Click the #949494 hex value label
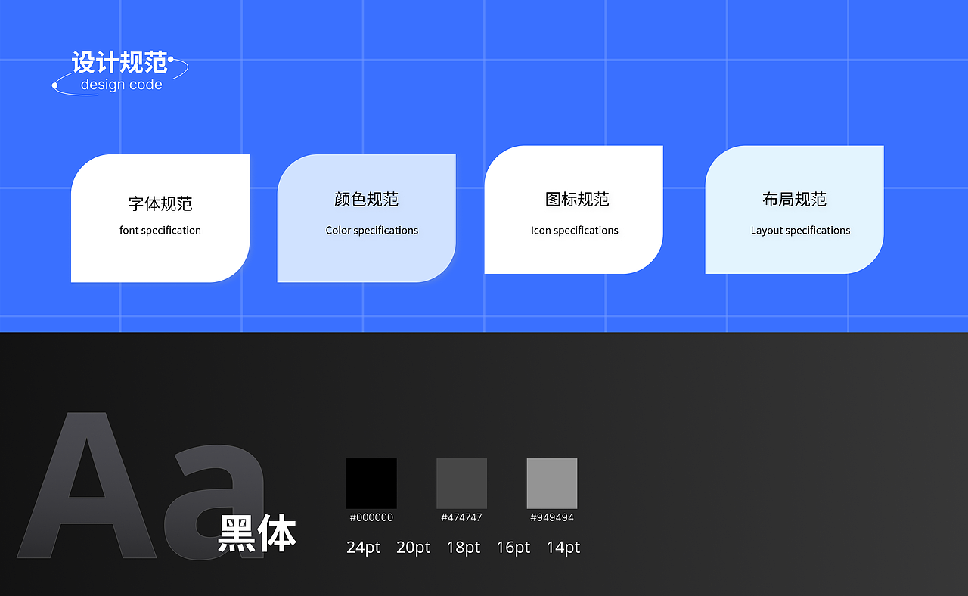The width and height of the screenshot is (968, 596). (x=552, y=518)
